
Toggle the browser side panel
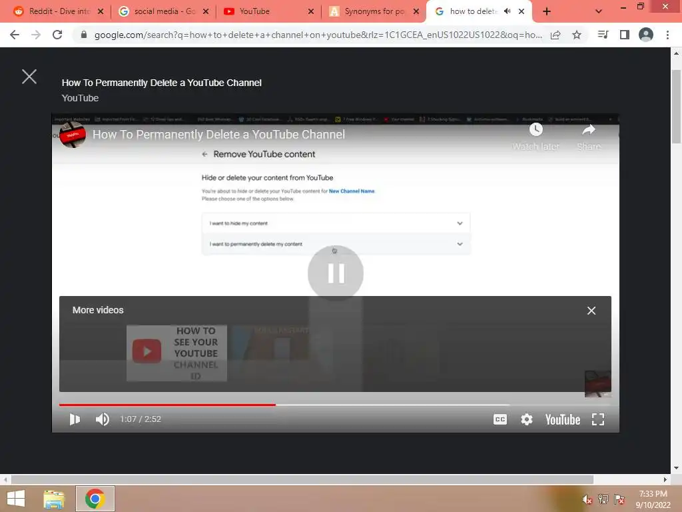pos(625,35)
